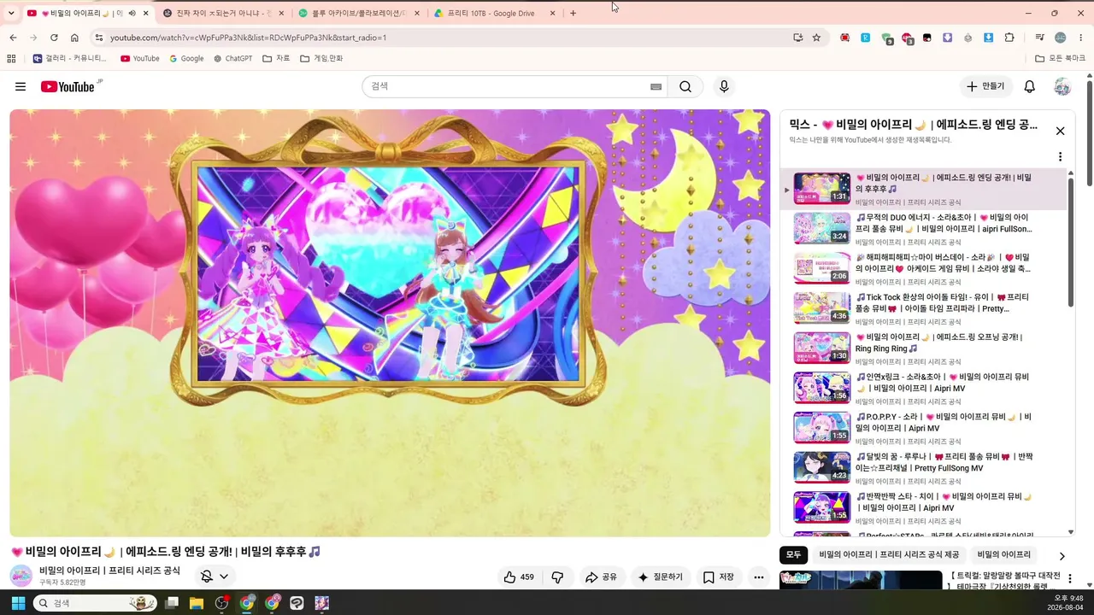
Task: Show next filter chips with the arrow
Action: (1062, 556)
